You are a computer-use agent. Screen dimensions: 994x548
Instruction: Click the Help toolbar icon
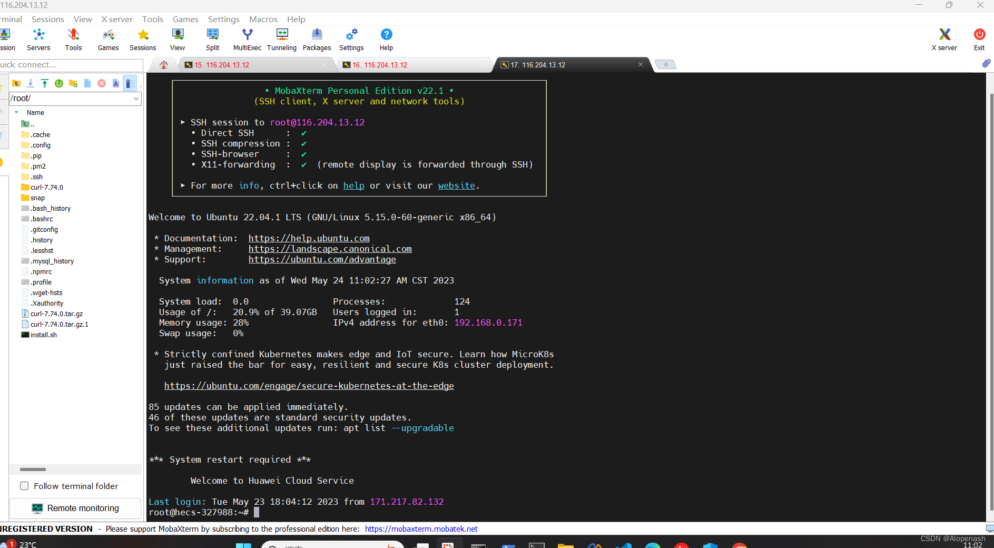(x=386, y=40)
